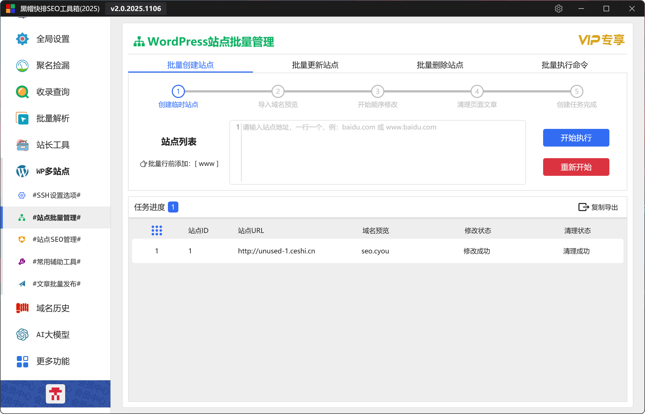Click step 3 开始顺序修改 progress marker
This screenshot has width=645, height=414.
coord(377,92)
